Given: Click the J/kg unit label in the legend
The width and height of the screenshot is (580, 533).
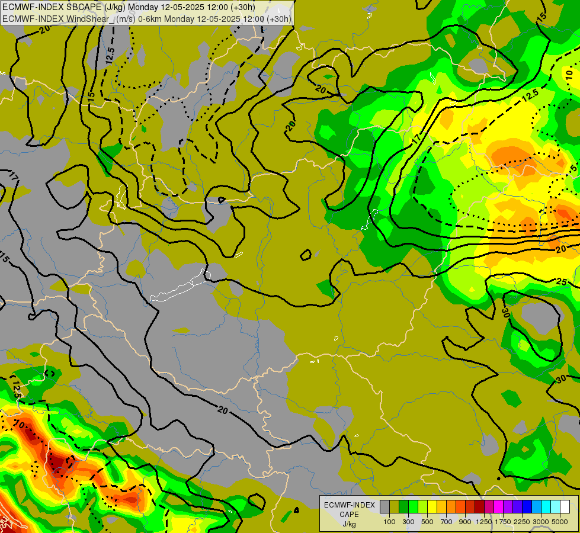Looking at the screenshot, I should [x=350, y=525].
